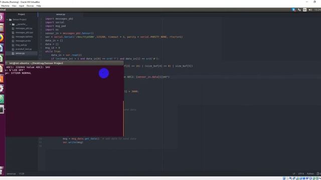Viewport: 321px width, 180px height.
Task: Open LibreOffice Calc from the launcher
Action: pyautogui.click(x=1, y=58)
